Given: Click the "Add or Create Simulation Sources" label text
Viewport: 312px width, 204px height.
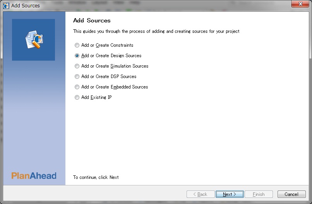Looking at the screenshot, I should (x=115, y=66).
